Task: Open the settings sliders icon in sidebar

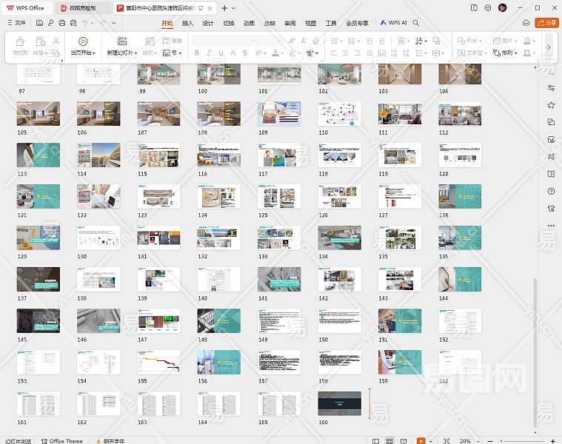Action: click(x=551, y=88)
